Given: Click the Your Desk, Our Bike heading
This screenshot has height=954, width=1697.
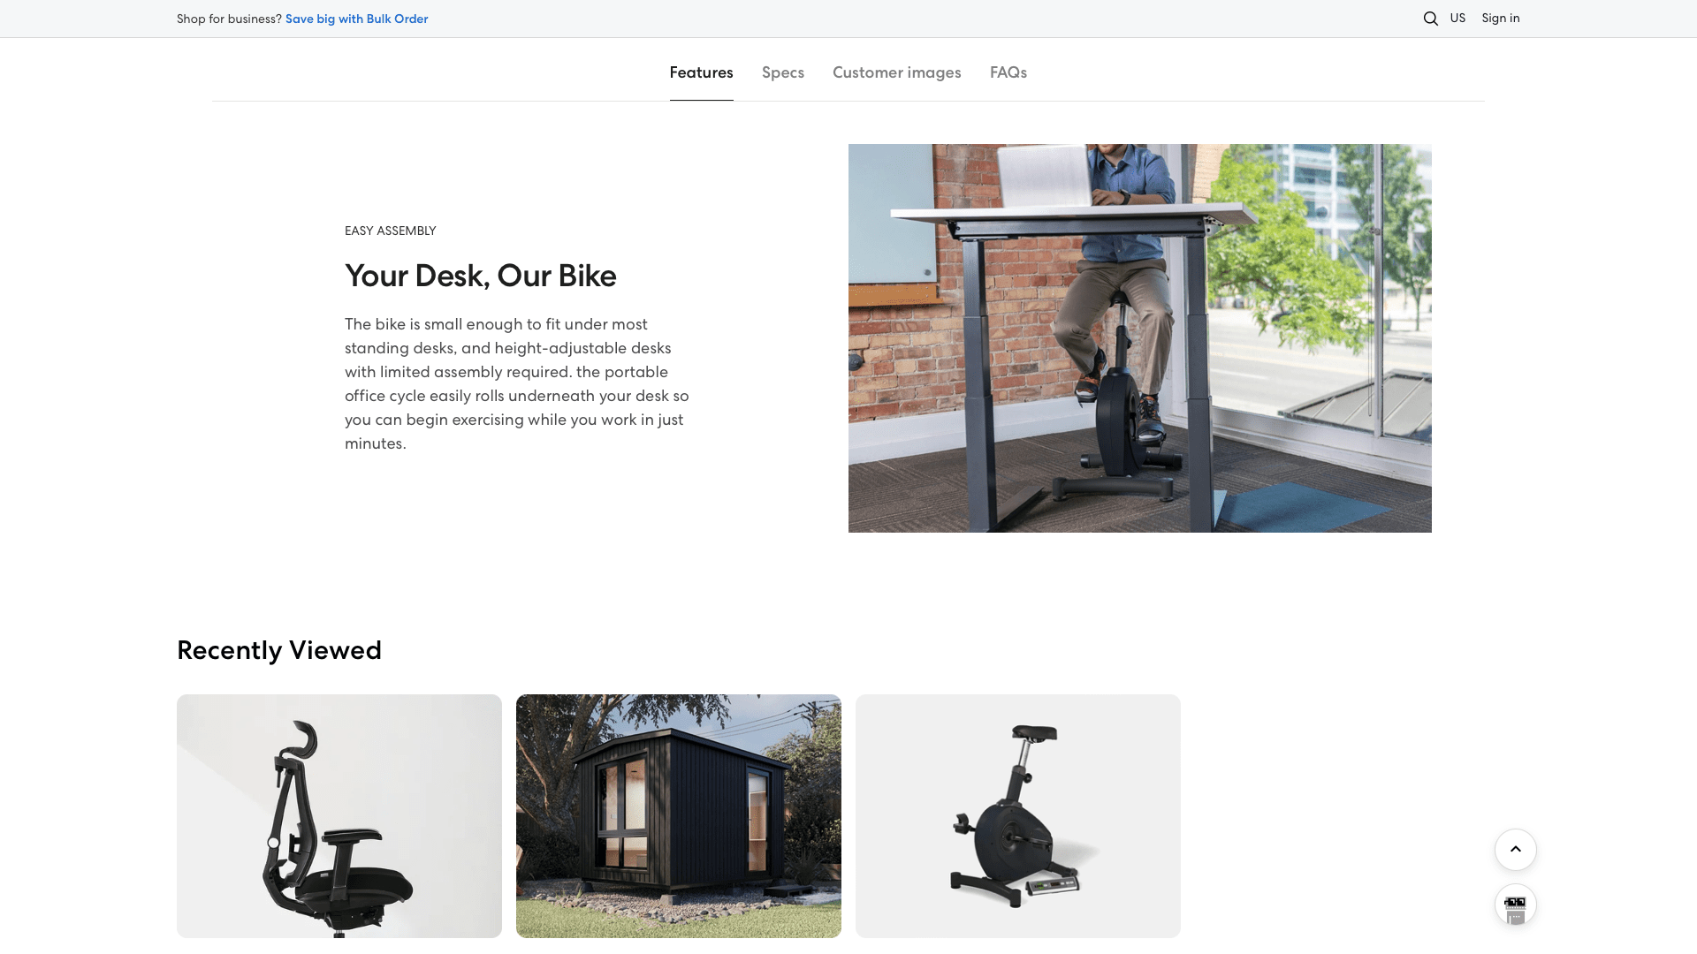Looking at the screenshot, I should (x=480, y=276).
